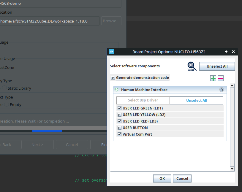Image resolution: width=242 pixels, height=192 pixels.
Task: Uncheck USER LED YELLOW (LD2)
Action: (119, 115)
